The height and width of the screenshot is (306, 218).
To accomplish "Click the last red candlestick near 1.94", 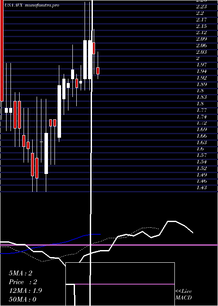I will click(98, 71).
